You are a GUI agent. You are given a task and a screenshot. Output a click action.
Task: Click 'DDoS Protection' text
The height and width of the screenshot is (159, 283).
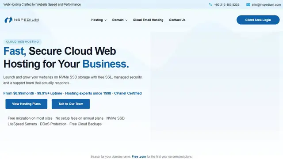pyautogui.click(x=53, y=124)
